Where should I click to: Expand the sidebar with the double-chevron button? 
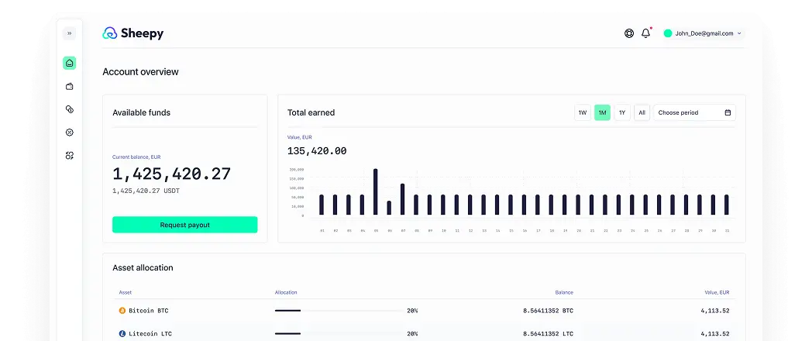[x=69, y=33]
